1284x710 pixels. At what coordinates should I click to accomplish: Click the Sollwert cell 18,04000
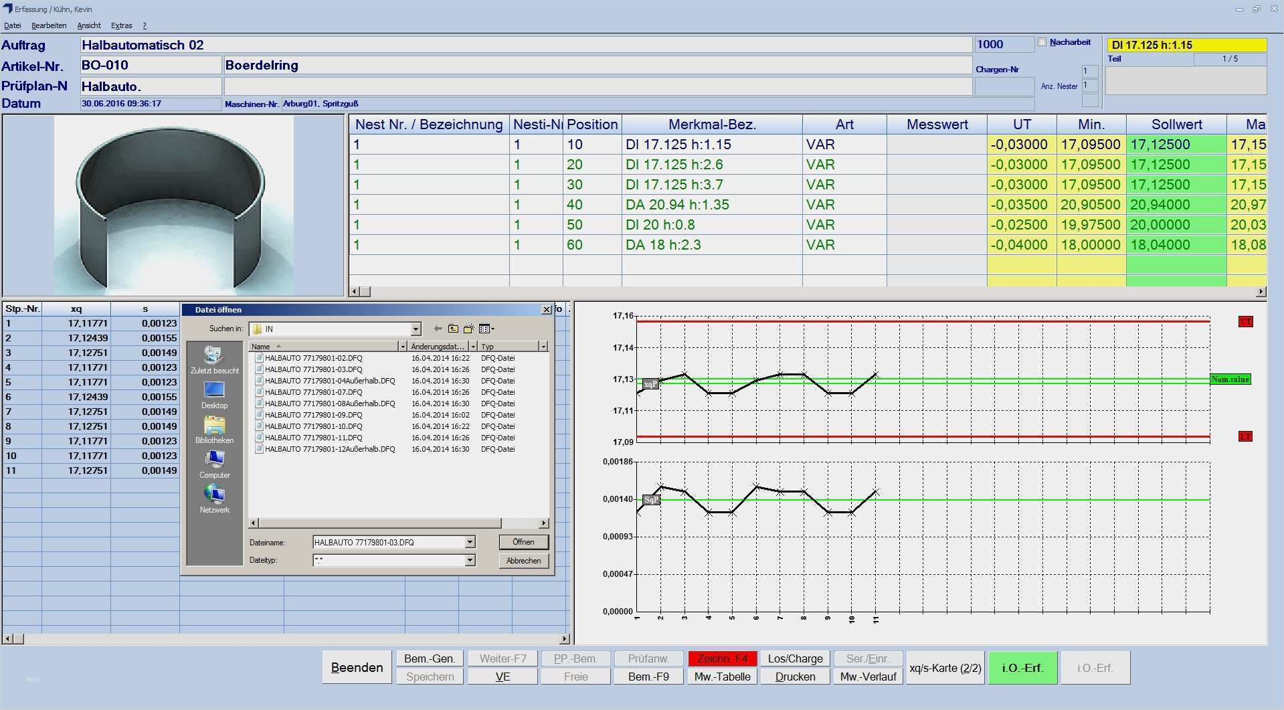(1176, 245)
